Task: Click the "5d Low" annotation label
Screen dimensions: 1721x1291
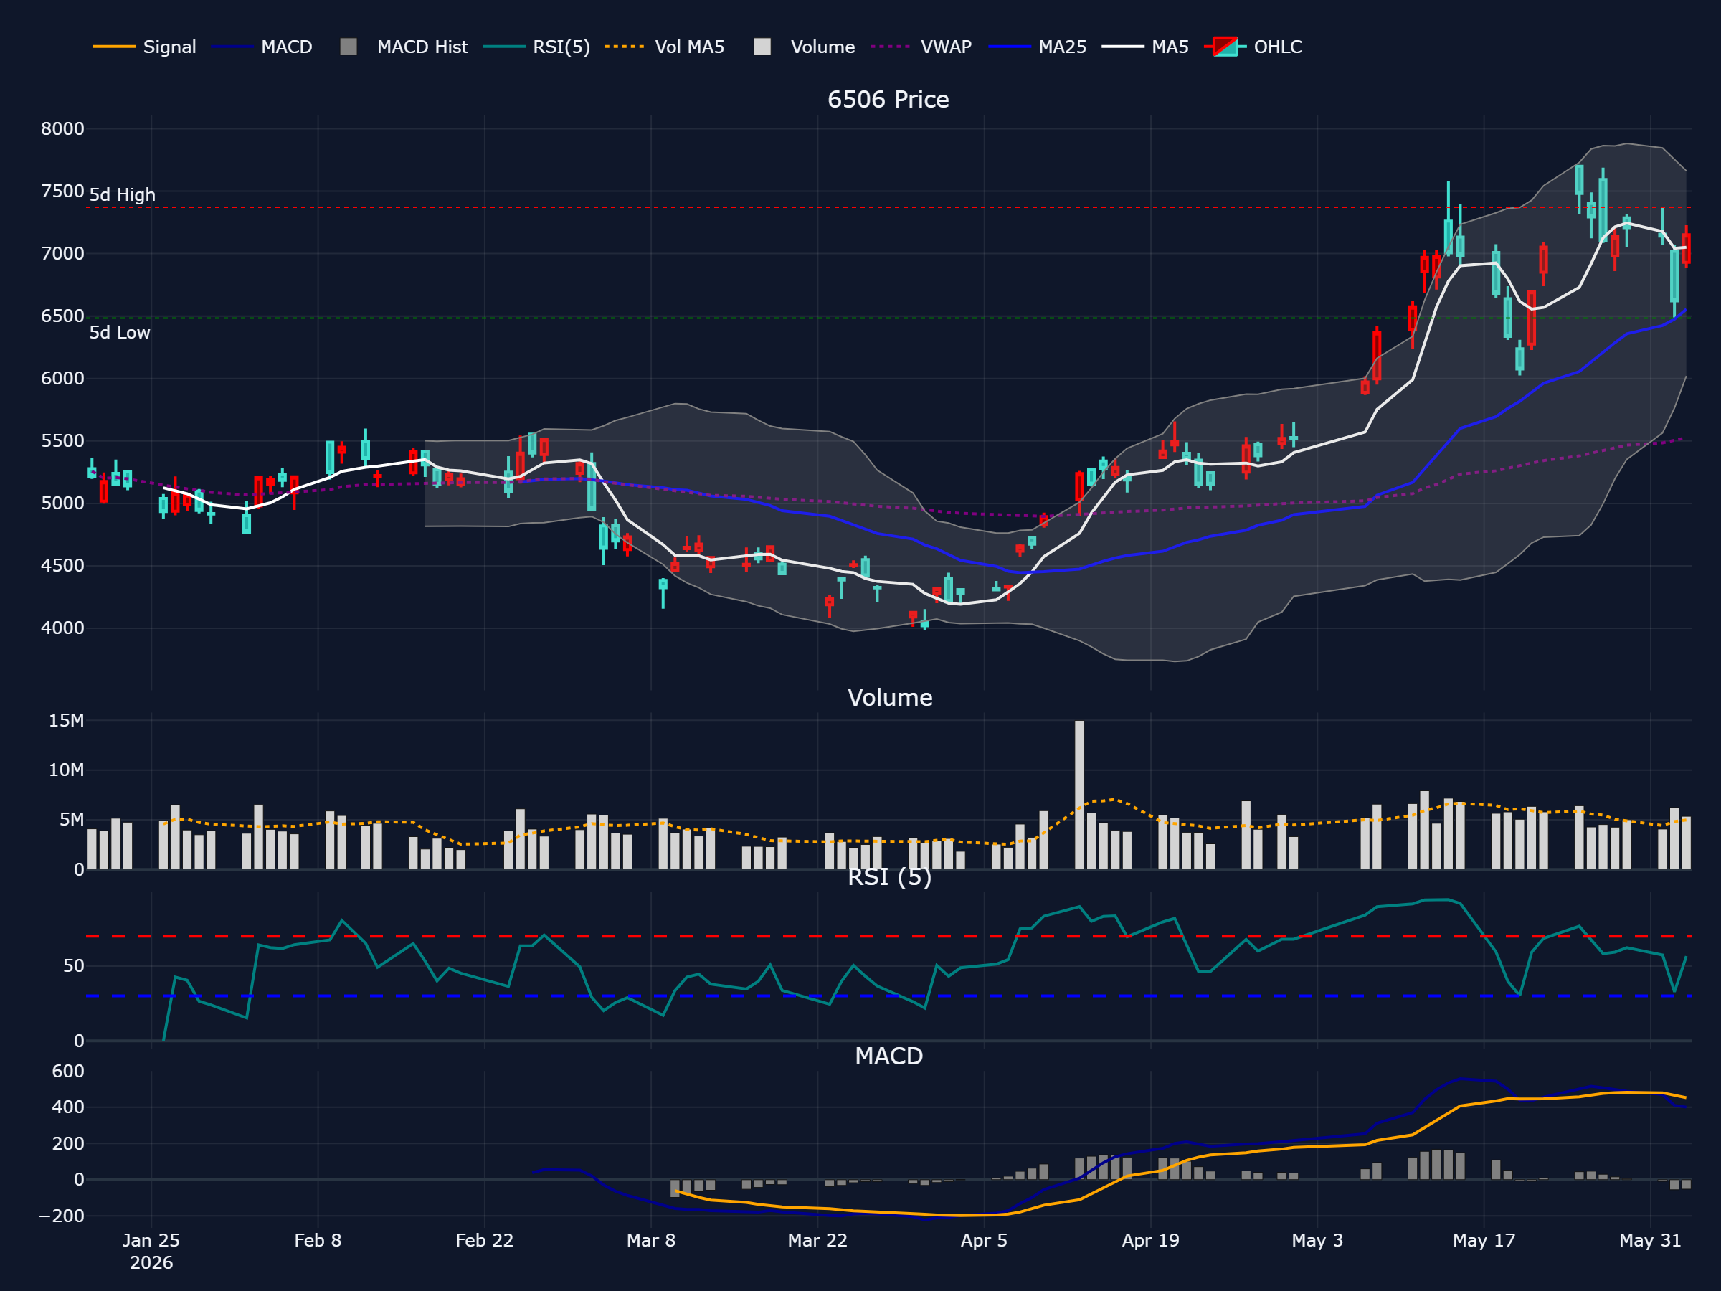Action: (x=120, y=332)
